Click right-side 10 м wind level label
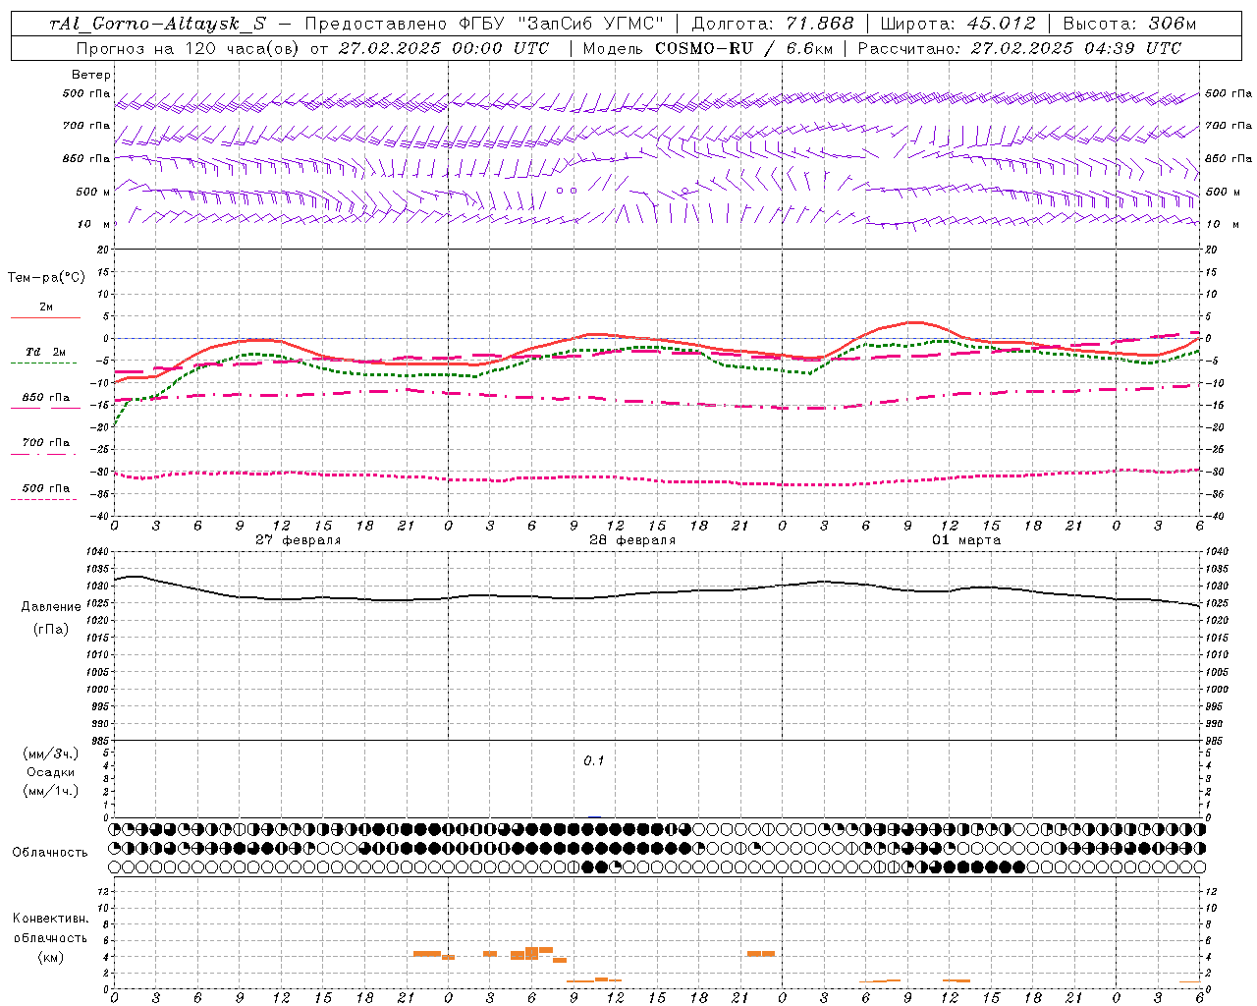 1222,224
